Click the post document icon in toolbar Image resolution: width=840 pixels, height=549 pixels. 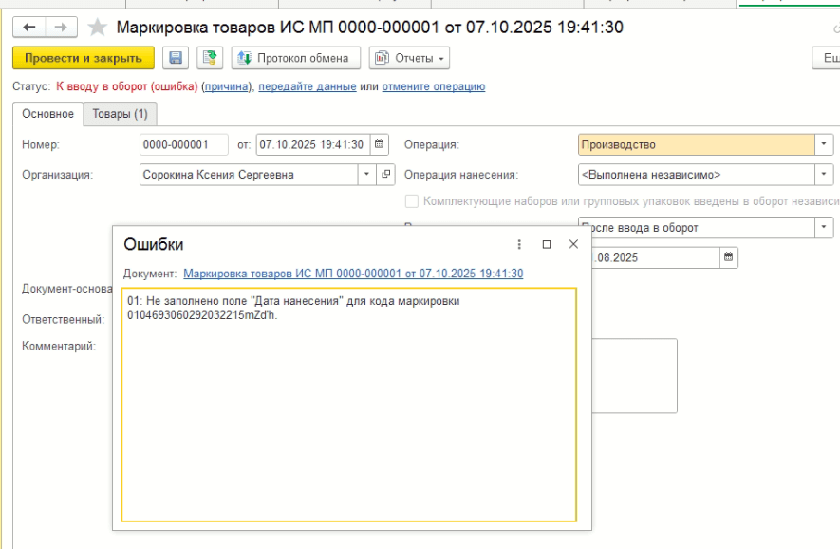coord(210,59)
